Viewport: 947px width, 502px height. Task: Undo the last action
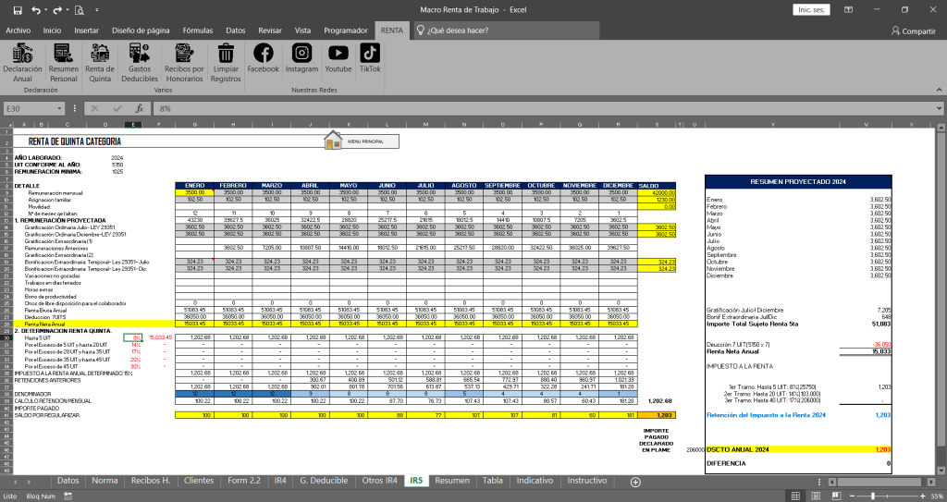[x=36, y=9]
